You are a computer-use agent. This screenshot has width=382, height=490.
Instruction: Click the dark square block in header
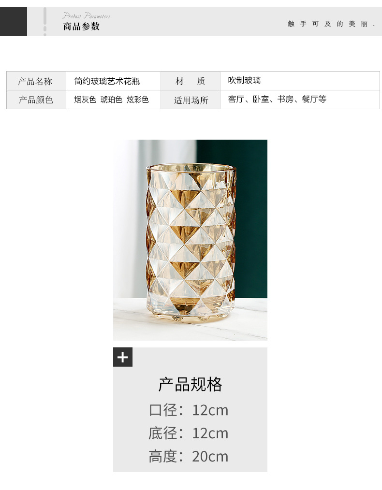[14, 22]
